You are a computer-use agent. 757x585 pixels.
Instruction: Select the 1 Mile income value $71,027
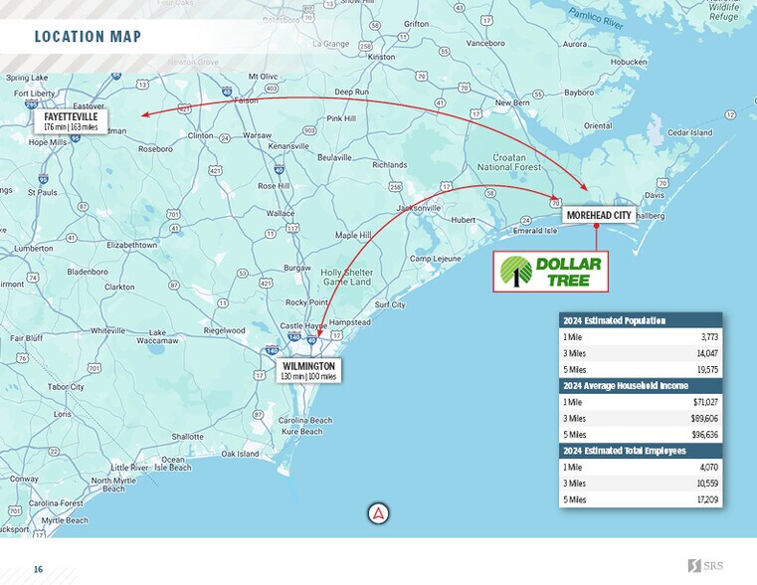(x=704, y=402)
